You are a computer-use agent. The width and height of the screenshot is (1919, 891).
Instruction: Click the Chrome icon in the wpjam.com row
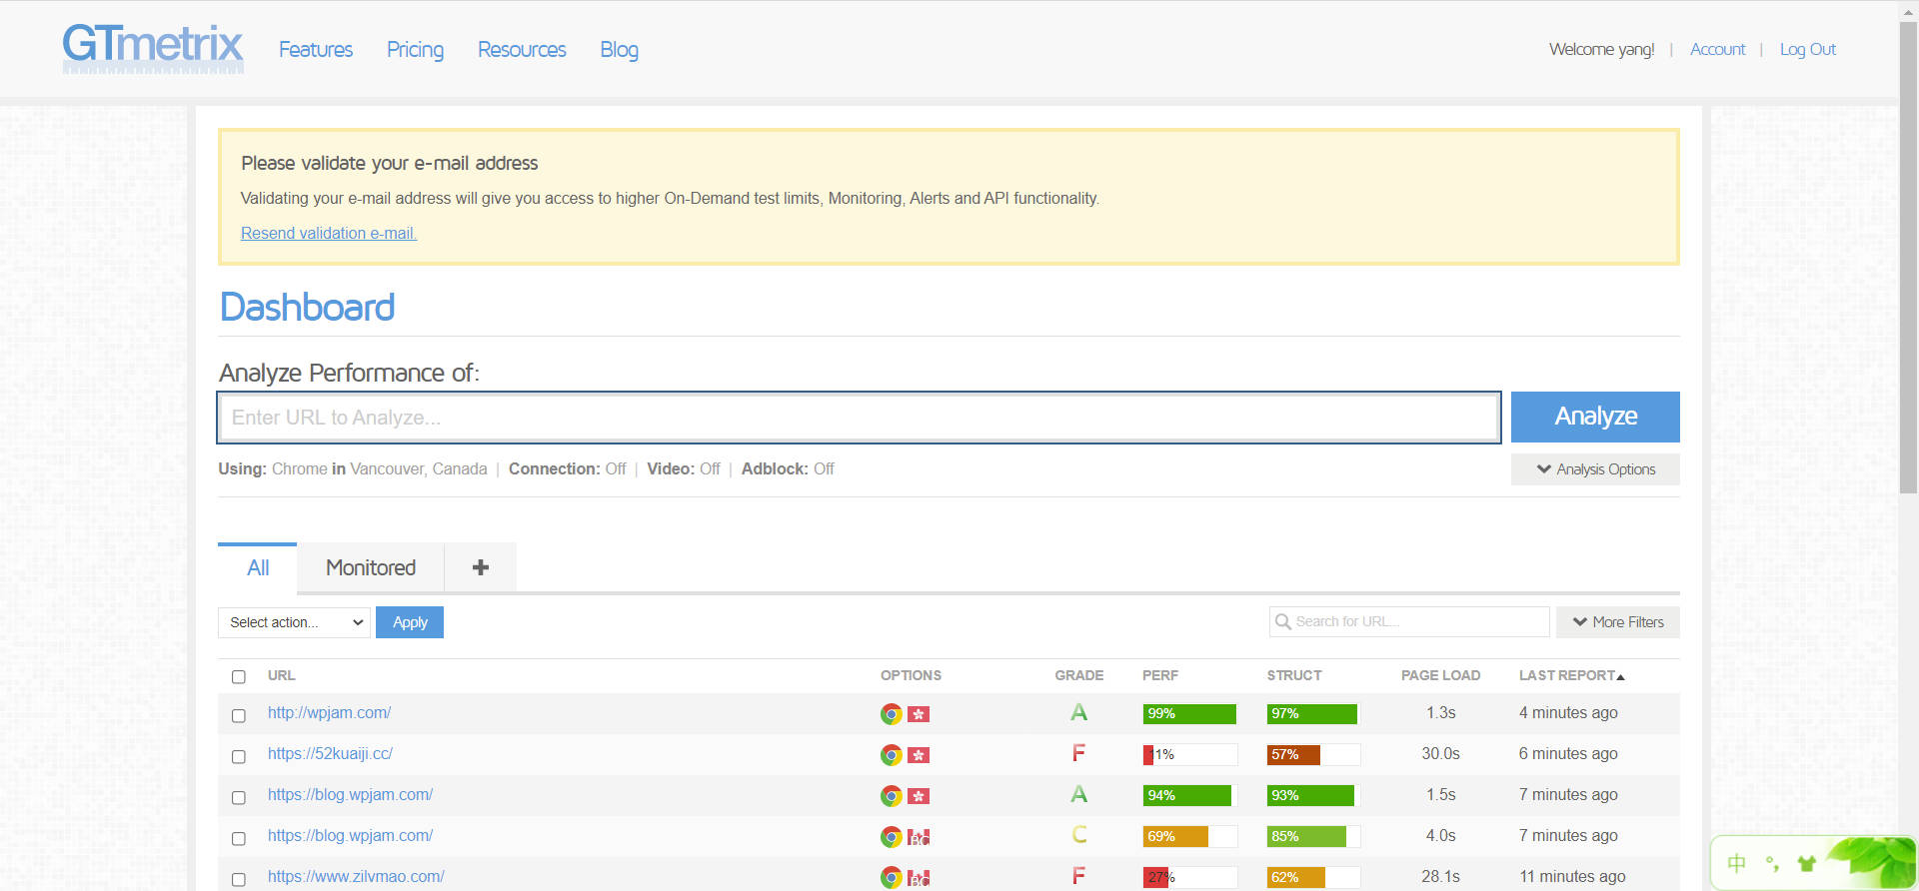coord(891,714)
